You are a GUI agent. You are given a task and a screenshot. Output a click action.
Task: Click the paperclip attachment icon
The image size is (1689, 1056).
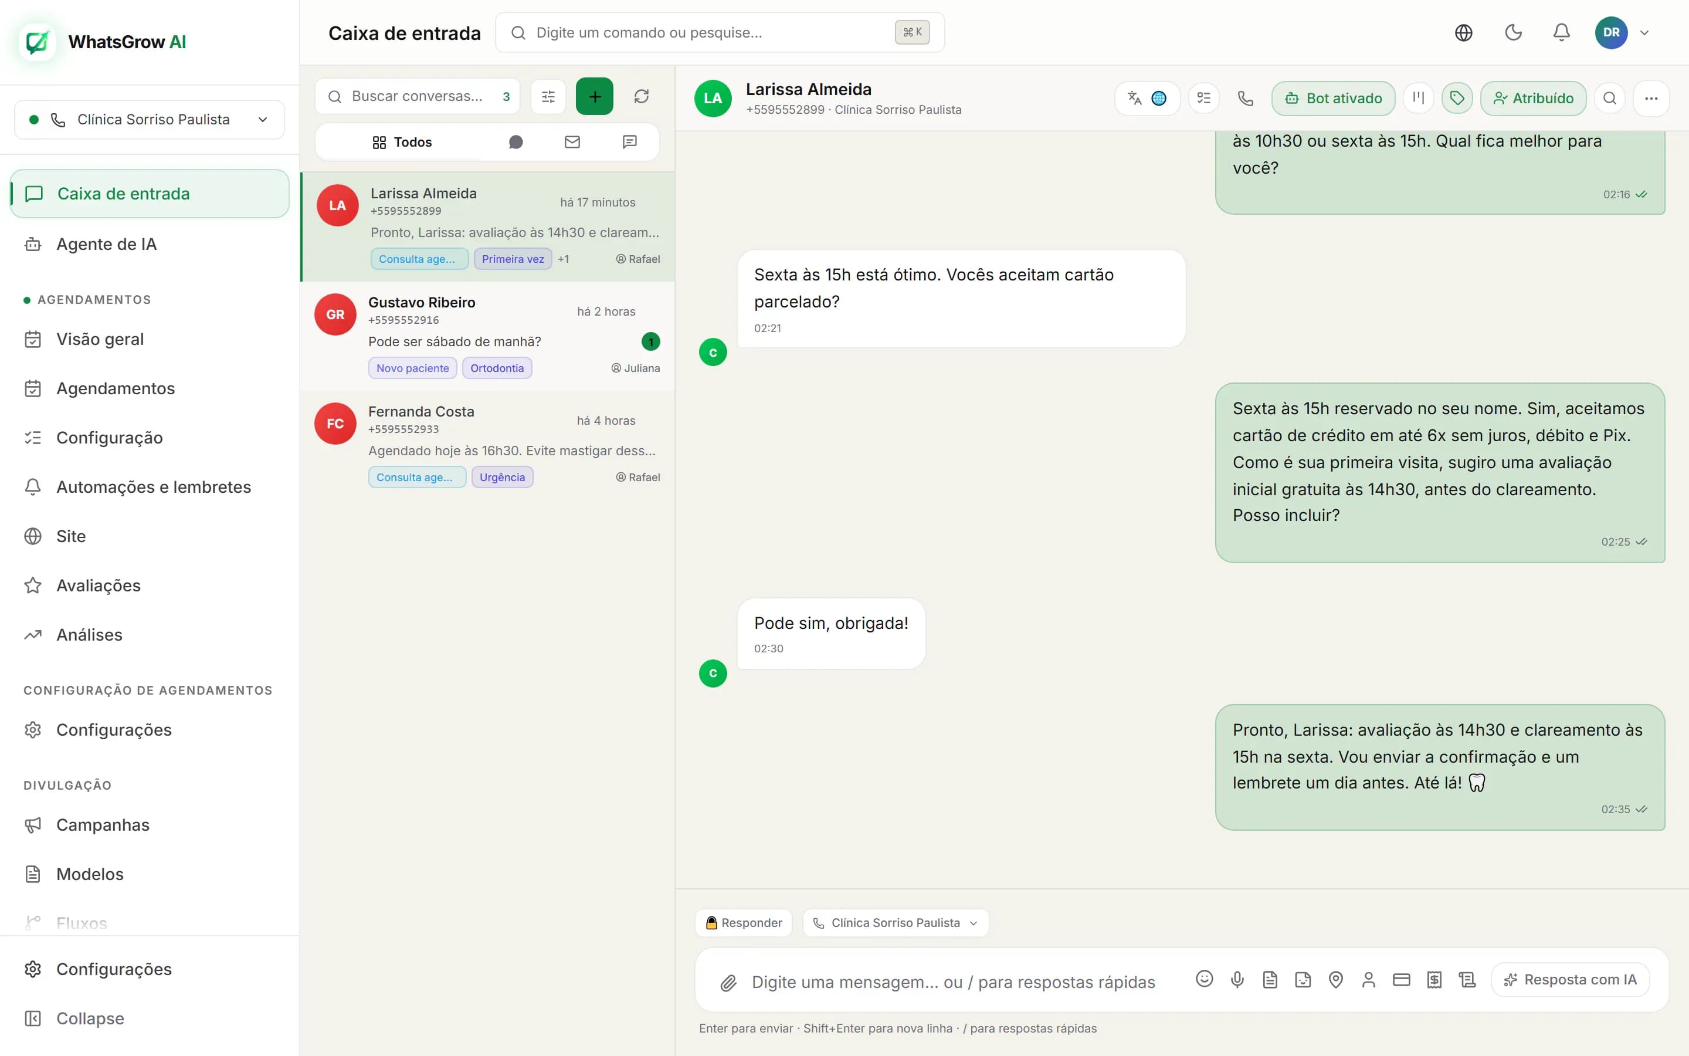(728, 983)
